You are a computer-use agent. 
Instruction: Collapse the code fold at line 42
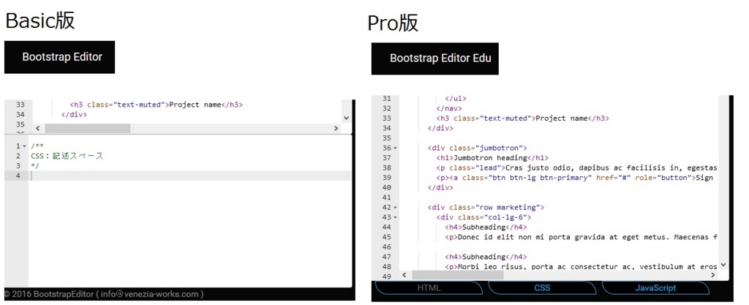[395, 208]
